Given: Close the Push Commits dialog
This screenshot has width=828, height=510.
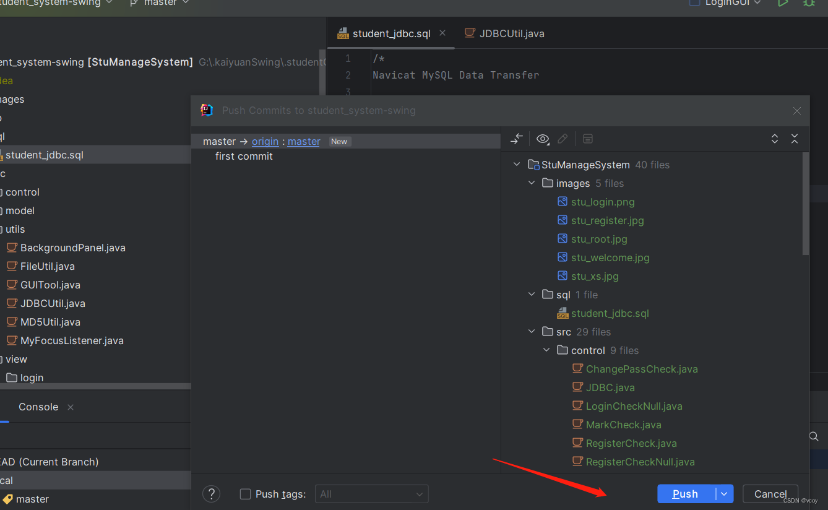Looking at the screenshot, I should 797,111.
